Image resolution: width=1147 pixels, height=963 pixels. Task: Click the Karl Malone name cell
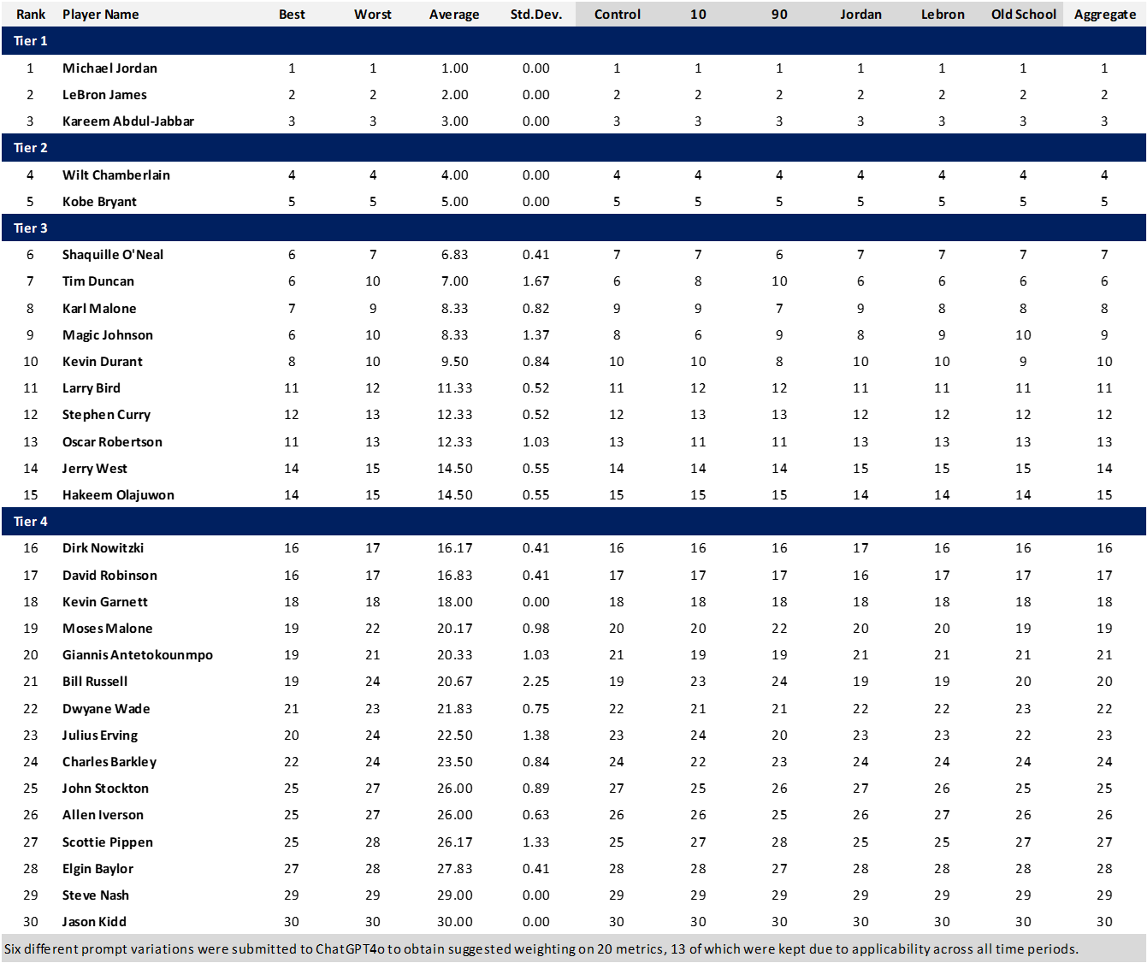click(99, 309)
